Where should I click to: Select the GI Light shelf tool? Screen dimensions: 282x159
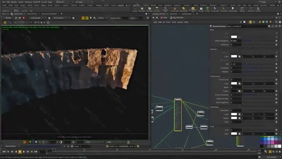click(x=208, y=9)
